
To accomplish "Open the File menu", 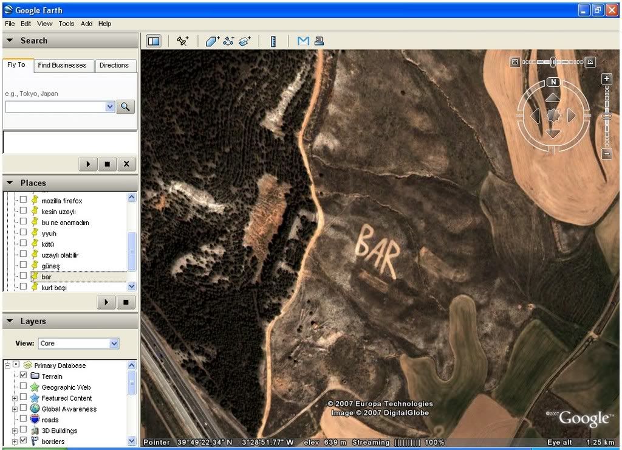I will click(x=10, y=24).
